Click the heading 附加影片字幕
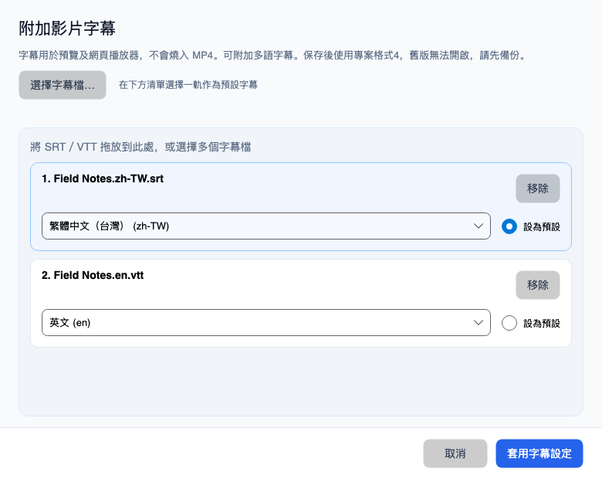Image resolution: width=602 pixels, height=479 pixels. (67, 29)
